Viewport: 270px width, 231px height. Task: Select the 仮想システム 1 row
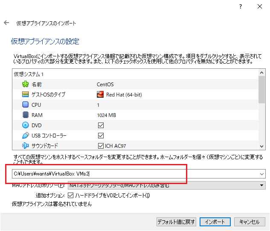135,74
